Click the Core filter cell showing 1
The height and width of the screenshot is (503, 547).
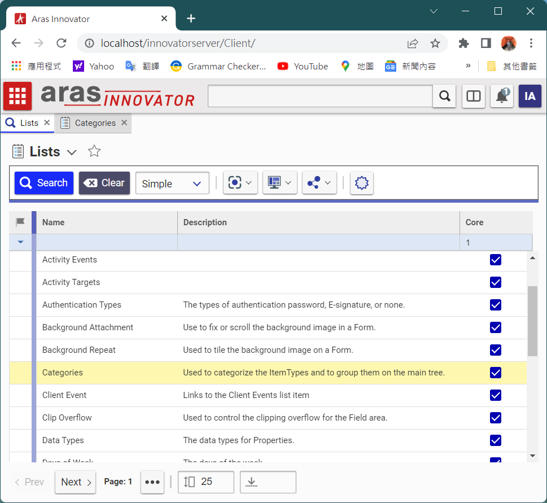click(496, 242)
